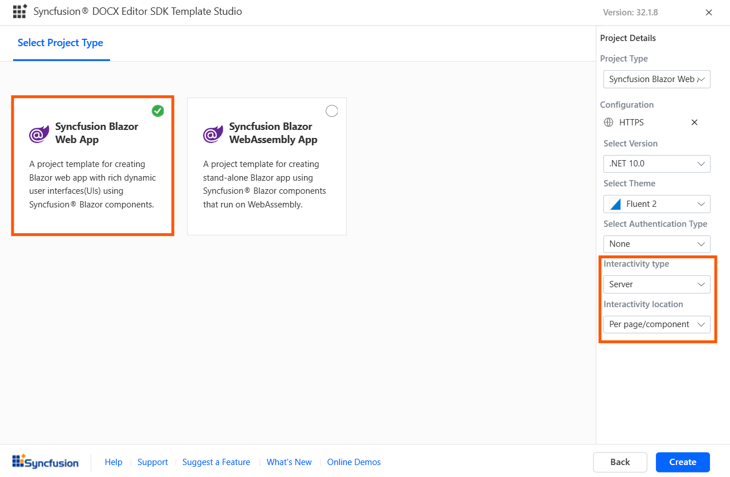730x477 pixels.
Task: Click the Online Demos link
Action: click(354, 462)
